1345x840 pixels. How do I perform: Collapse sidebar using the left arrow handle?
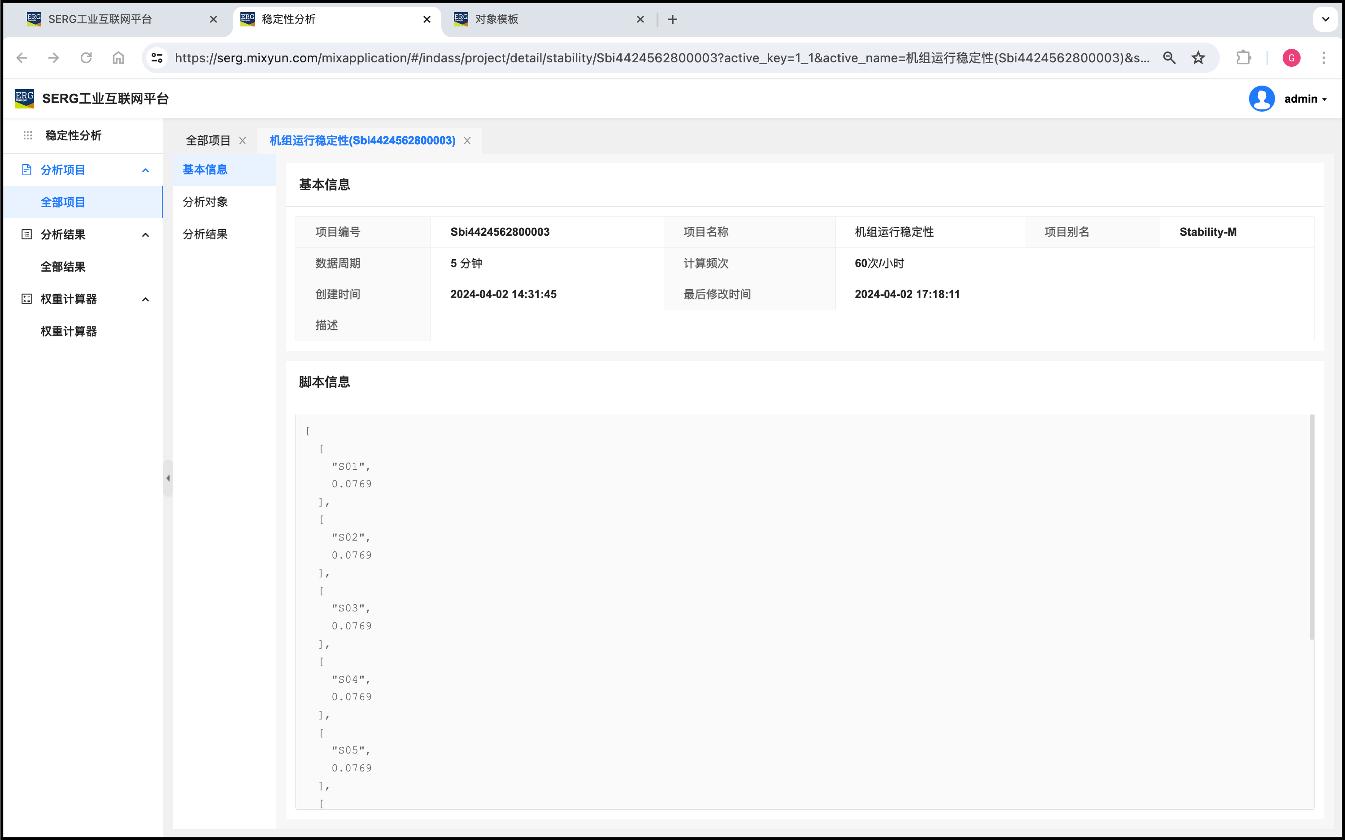pyautogui.click(x=168, y=478)
